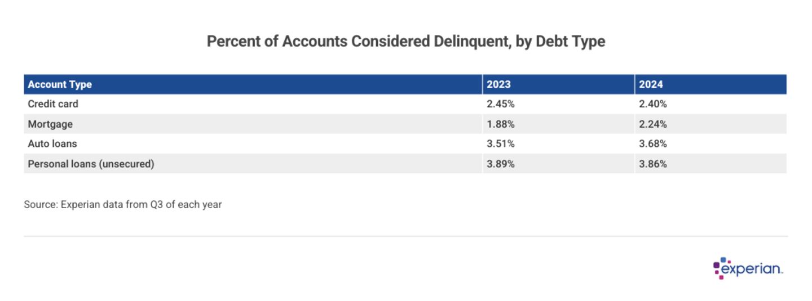Click the Experian logo
Viewport: 812px width, 301px height.
pyautogui.click(x=748, y=268)
